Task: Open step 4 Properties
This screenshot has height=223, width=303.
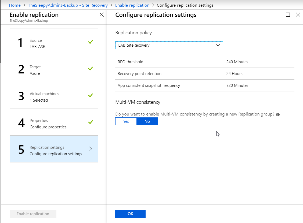Action: pyautogui.click(x=54, y=124)
